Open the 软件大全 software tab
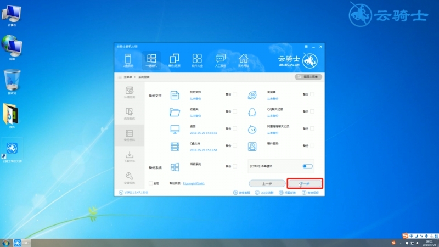Viewport: 439px width, 247px height. 197,60
